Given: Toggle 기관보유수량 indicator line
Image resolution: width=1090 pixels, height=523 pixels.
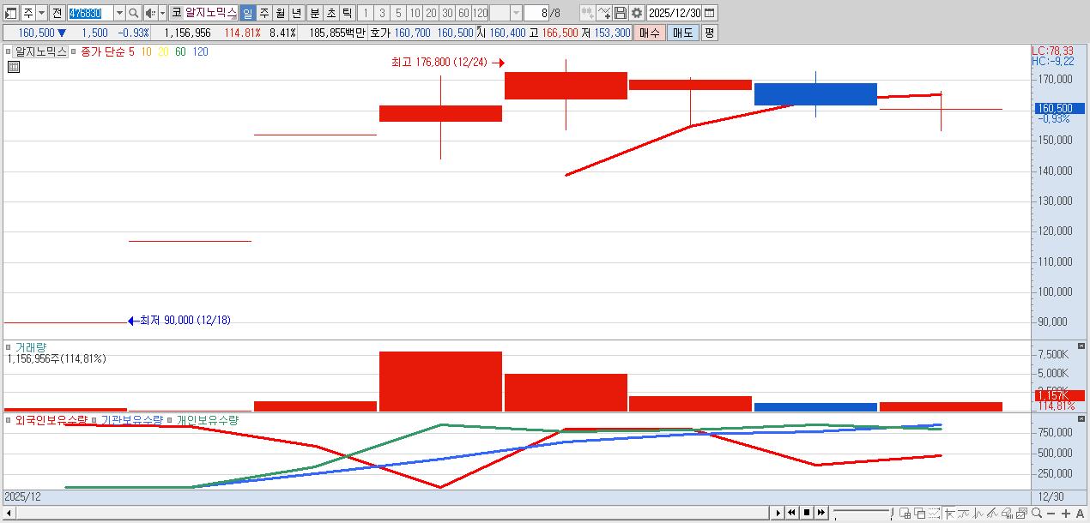Looking at the screenshot, I should point(131,420).
